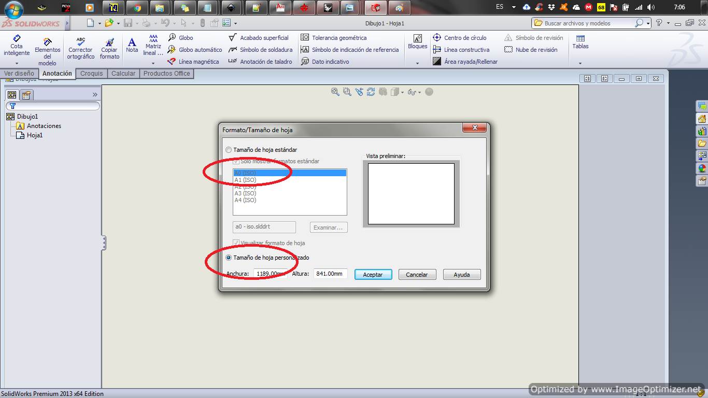Insert a Nube de revisión
Viewport: 708px width, 398px height.
(531, 50)
